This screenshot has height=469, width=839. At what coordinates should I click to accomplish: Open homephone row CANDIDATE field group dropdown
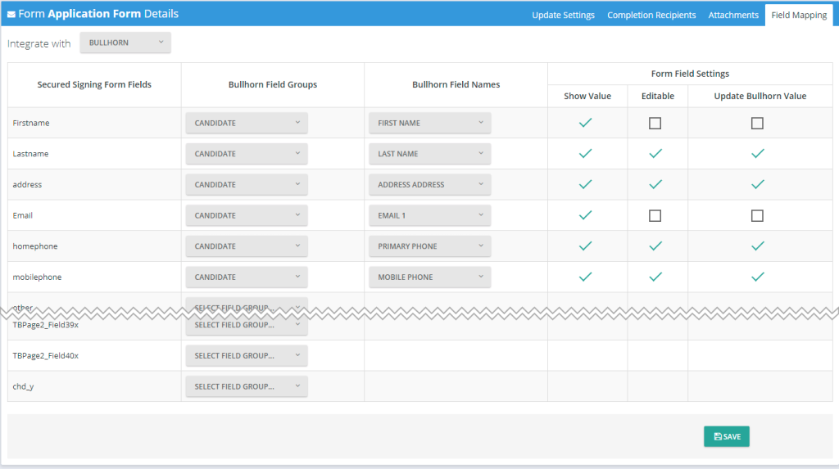point(247,246)
